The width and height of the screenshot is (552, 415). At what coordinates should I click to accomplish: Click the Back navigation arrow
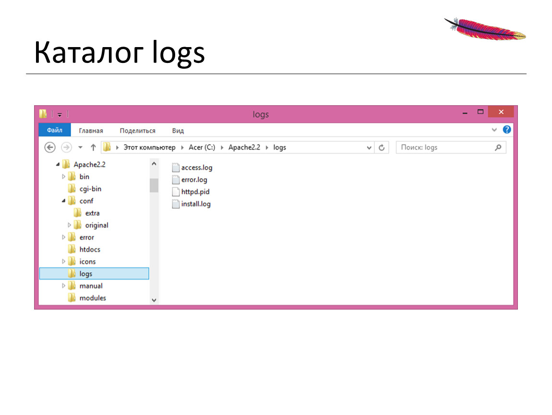[50, 147]
